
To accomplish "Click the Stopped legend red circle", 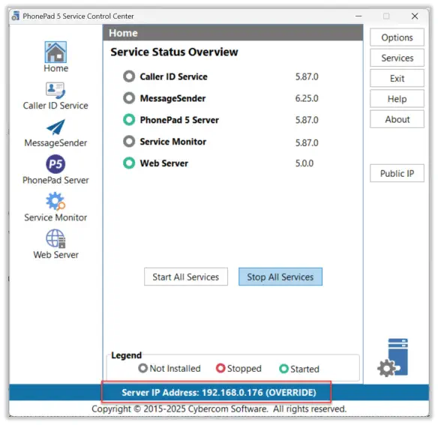I will (x=220, y=368).
